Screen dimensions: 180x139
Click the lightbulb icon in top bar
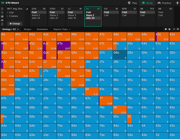tap(177, 3)
